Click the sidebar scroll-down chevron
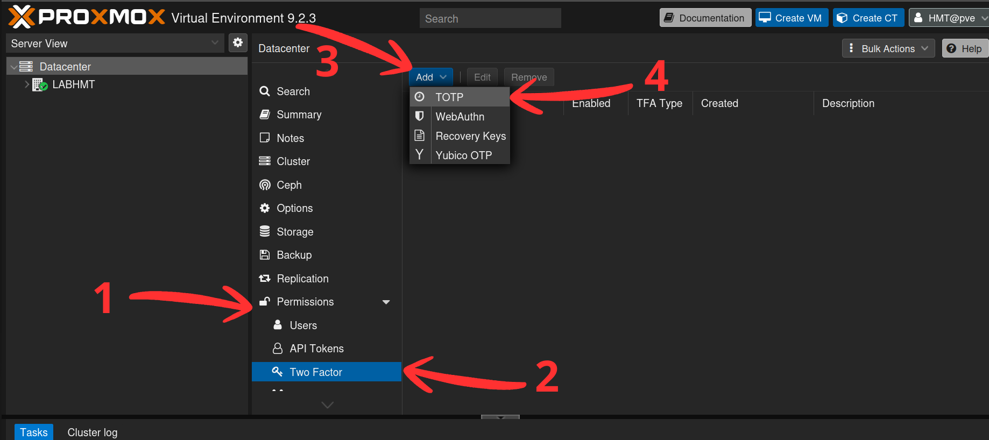Viewport: 989px width, 440px height. (x=327, y=404)
